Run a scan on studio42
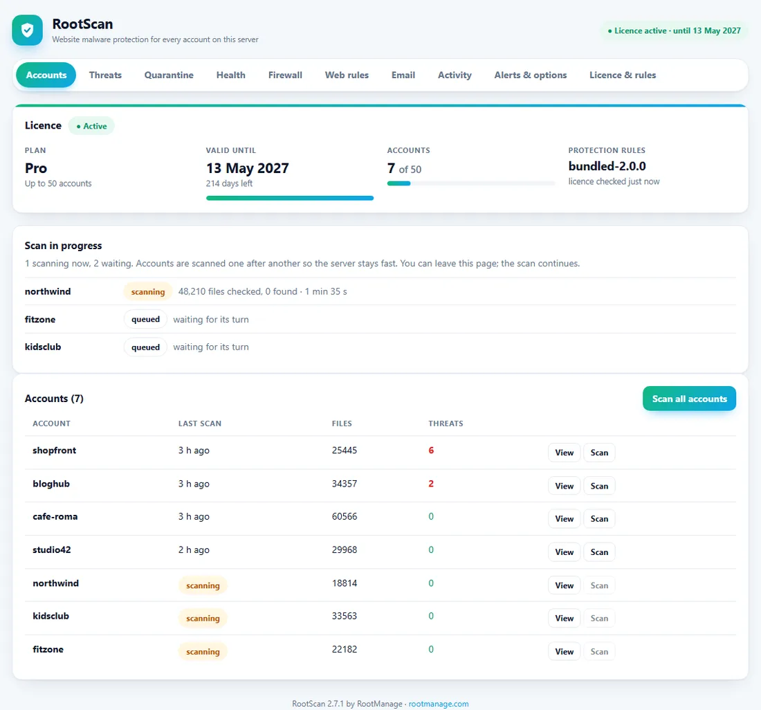 click(599, 552)
